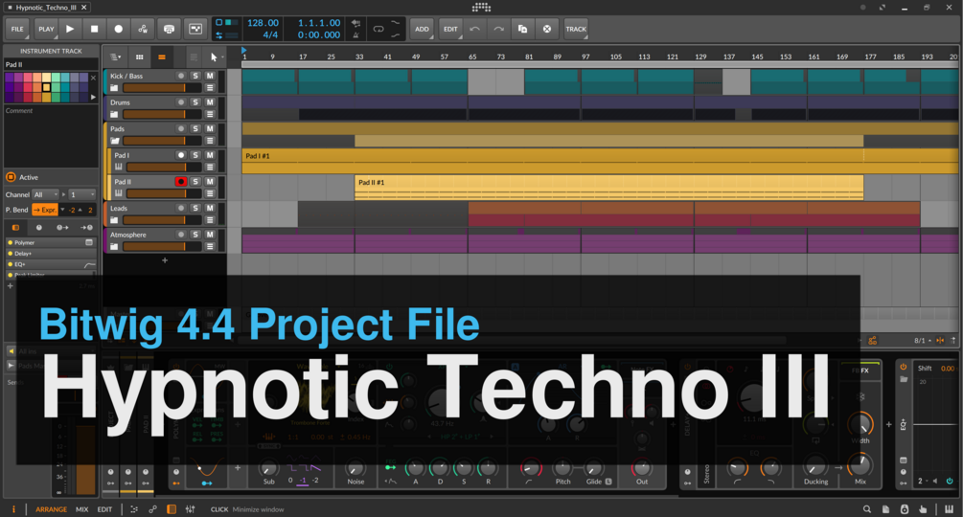Click the duplicate icon in the toolbar
This screenshot has height=517, width=963.
[522, 29]
